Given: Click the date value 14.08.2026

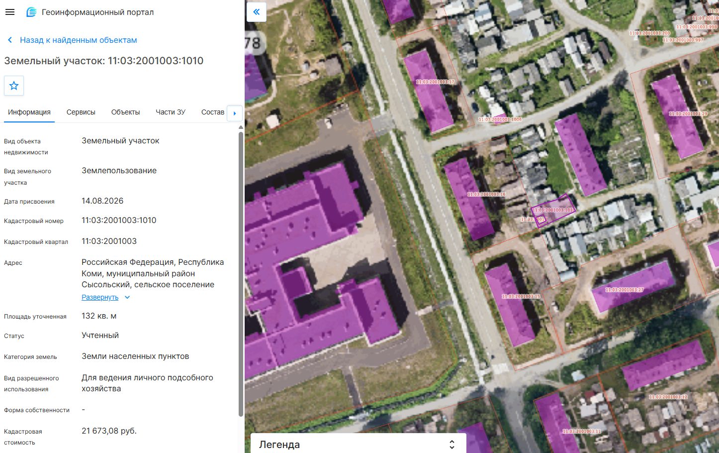Looking at the screenshot, I should [x=102, y=201].
